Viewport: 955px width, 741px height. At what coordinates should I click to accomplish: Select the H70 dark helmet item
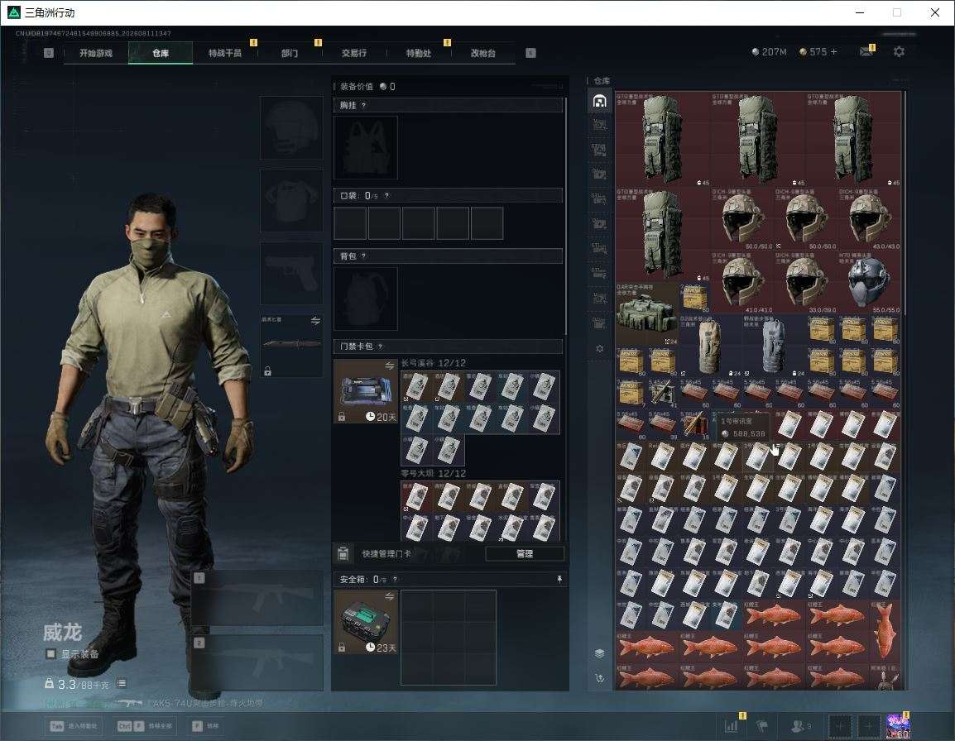coord(869,283)
